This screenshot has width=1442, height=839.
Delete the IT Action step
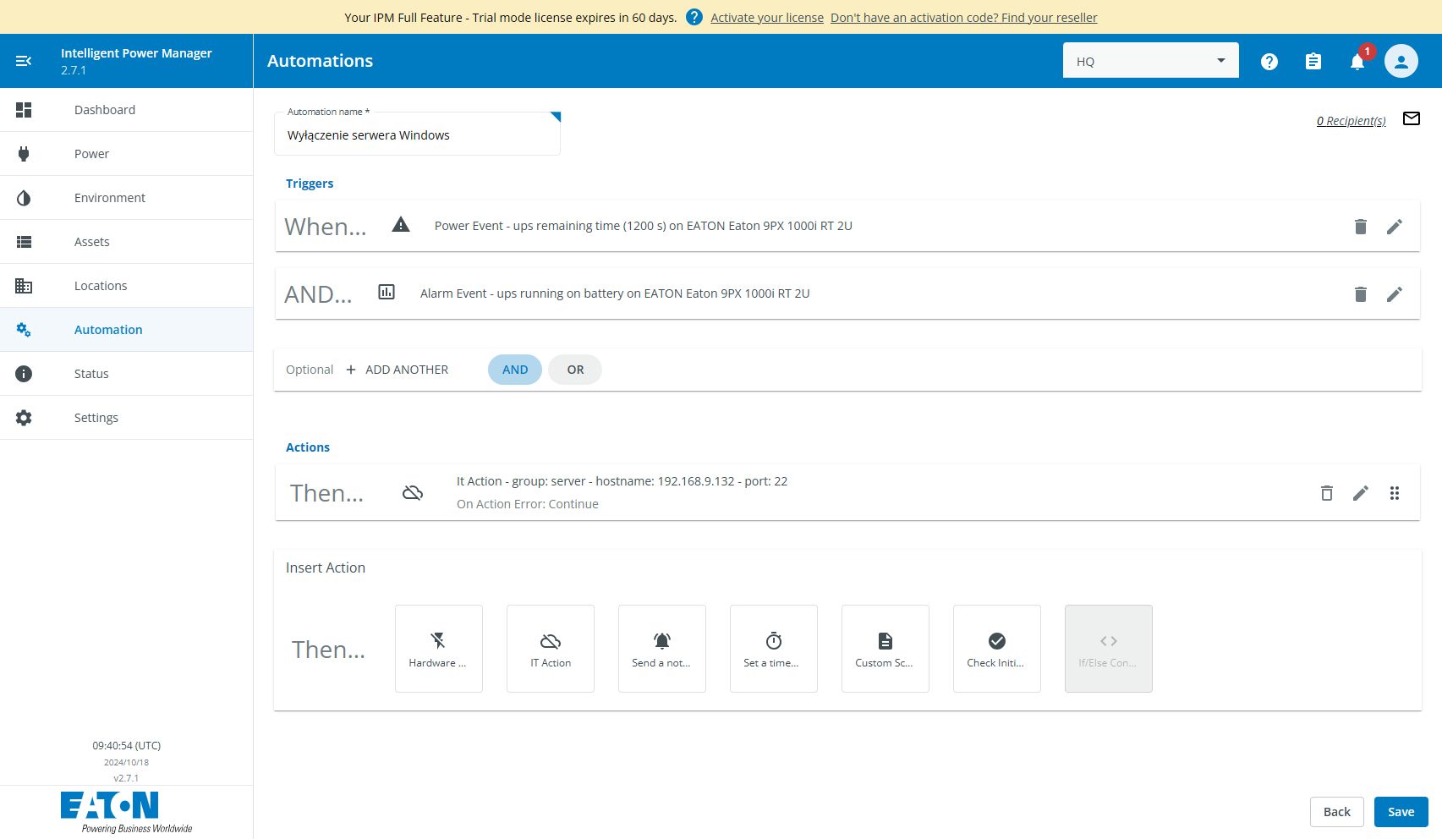pyautogui.click(x=1326, y=493)
